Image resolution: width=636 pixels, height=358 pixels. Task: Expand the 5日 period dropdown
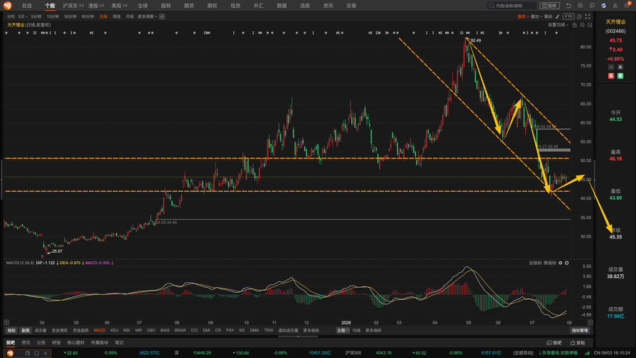23,16
